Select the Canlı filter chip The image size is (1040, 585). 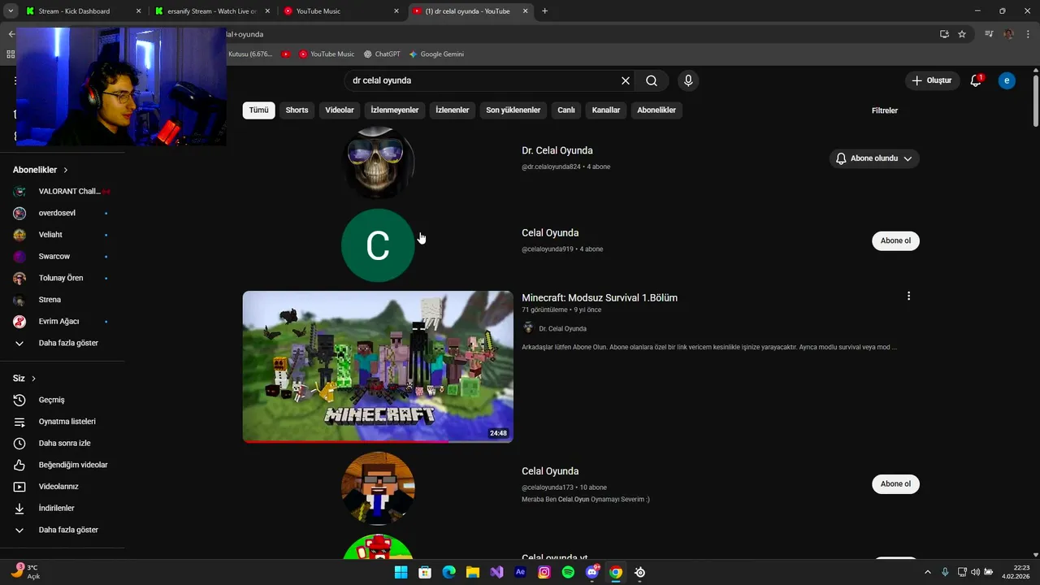(566, 110)
